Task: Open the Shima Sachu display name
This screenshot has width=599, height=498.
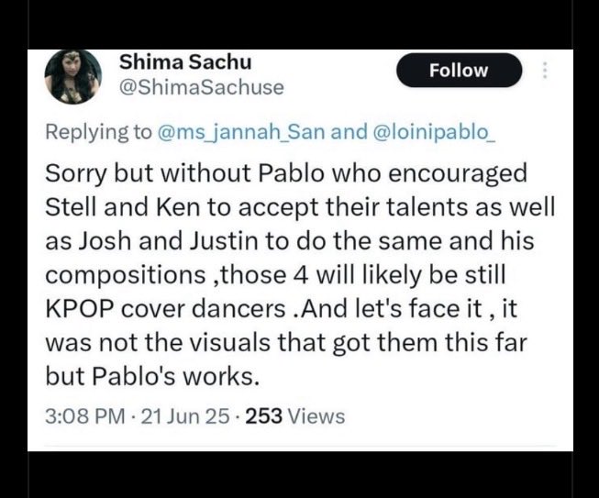Action: coord(185,61)
